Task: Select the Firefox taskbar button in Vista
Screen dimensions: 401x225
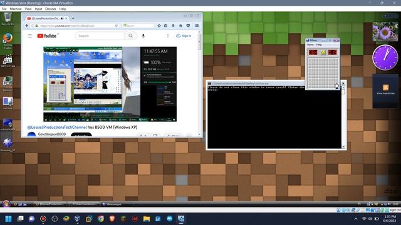Action: tap(50, 204)
